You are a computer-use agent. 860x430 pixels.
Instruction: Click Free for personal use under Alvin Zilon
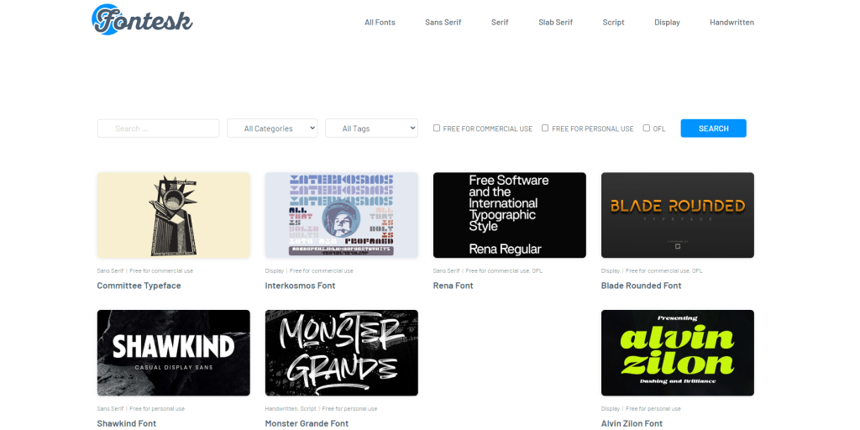tap(653, 409)
